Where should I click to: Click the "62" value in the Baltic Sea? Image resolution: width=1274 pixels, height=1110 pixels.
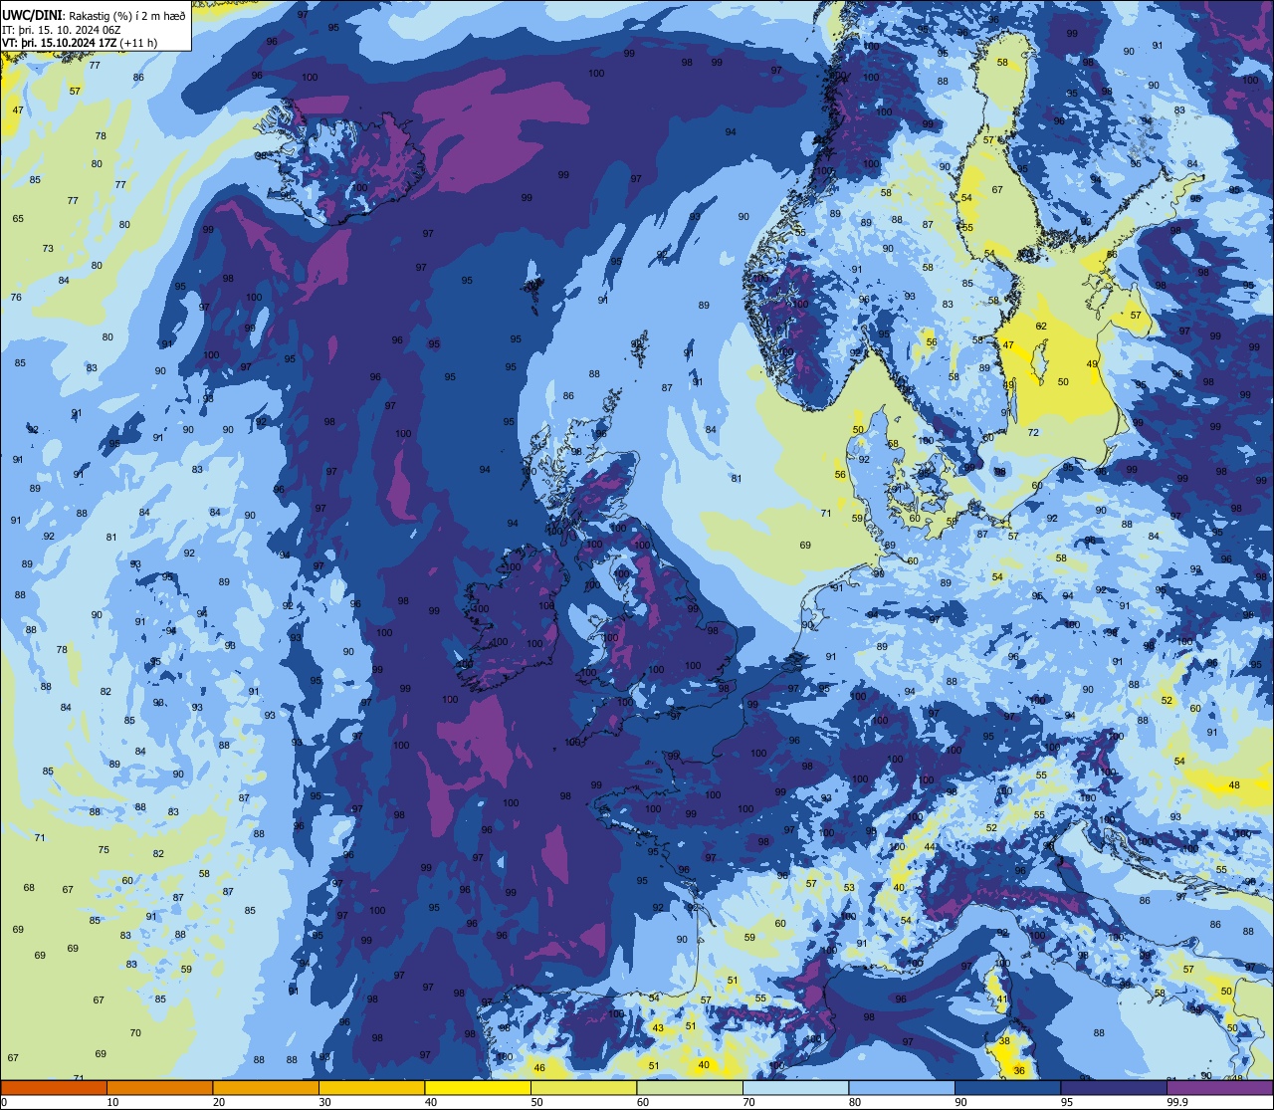[1041, 326]
